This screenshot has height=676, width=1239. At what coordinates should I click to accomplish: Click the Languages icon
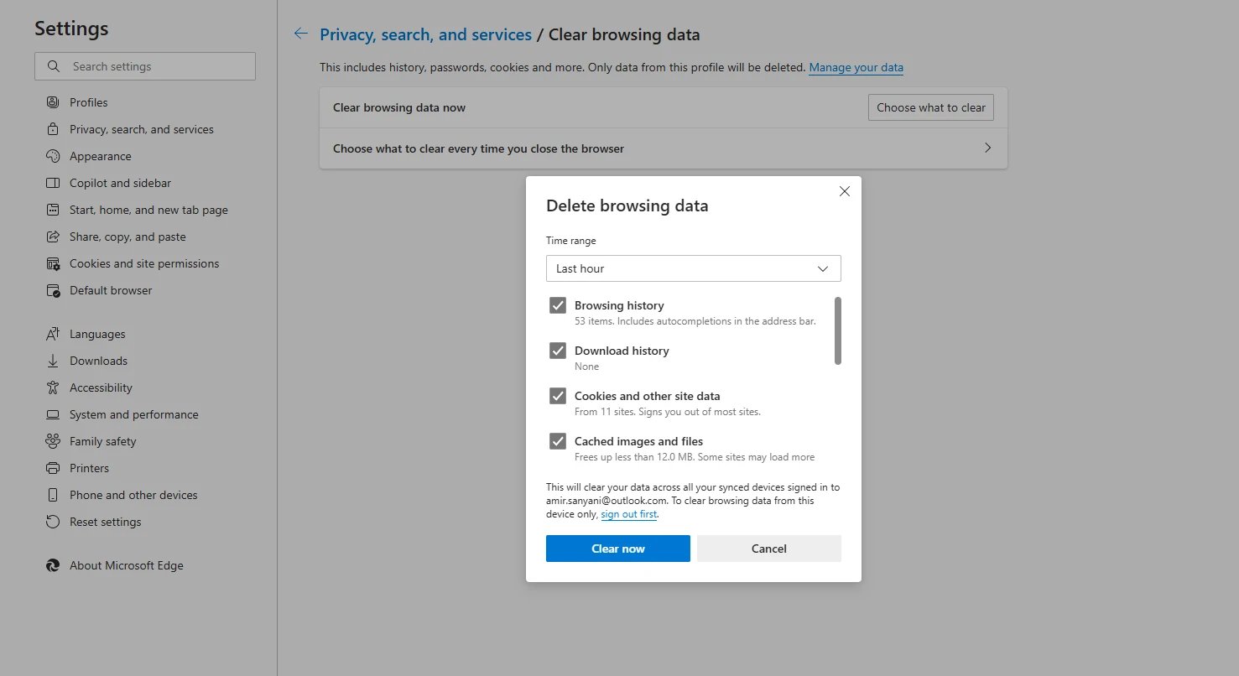click(x=53, y=334)
